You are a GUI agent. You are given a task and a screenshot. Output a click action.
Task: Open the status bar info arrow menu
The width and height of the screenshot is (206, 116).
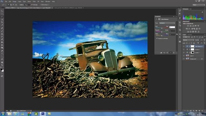[31, 111]
